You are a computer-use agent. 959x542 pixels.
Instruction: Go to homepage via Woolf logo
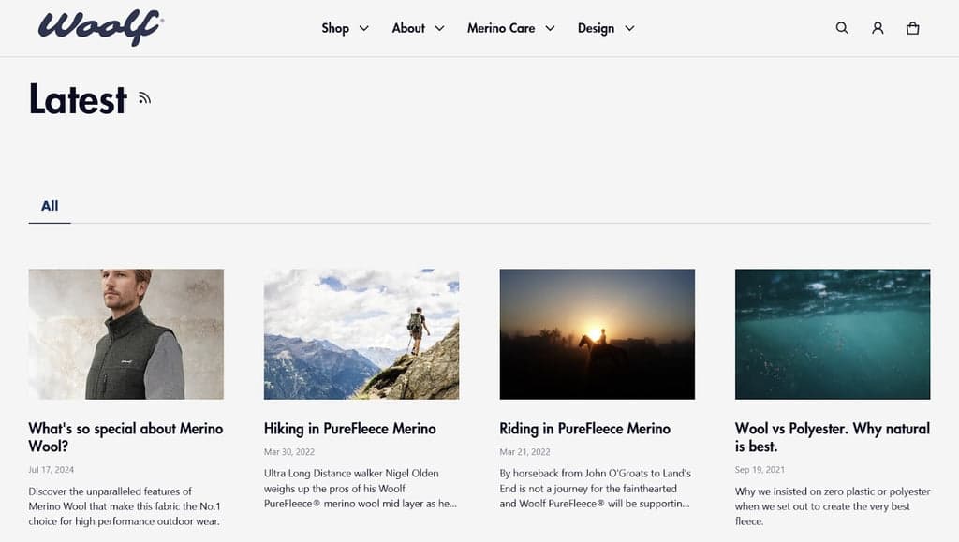pyautogui.click(x=101, y=27)
